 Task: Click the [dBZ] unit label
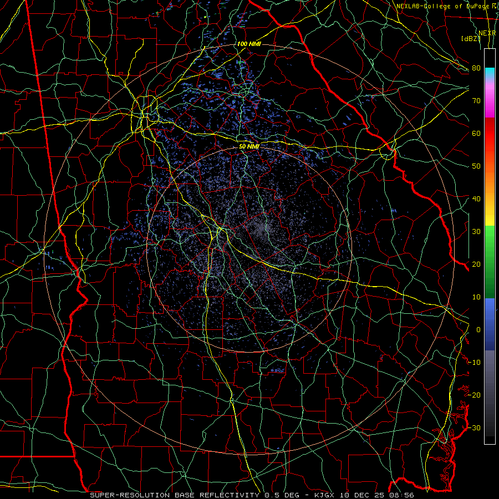470,38
